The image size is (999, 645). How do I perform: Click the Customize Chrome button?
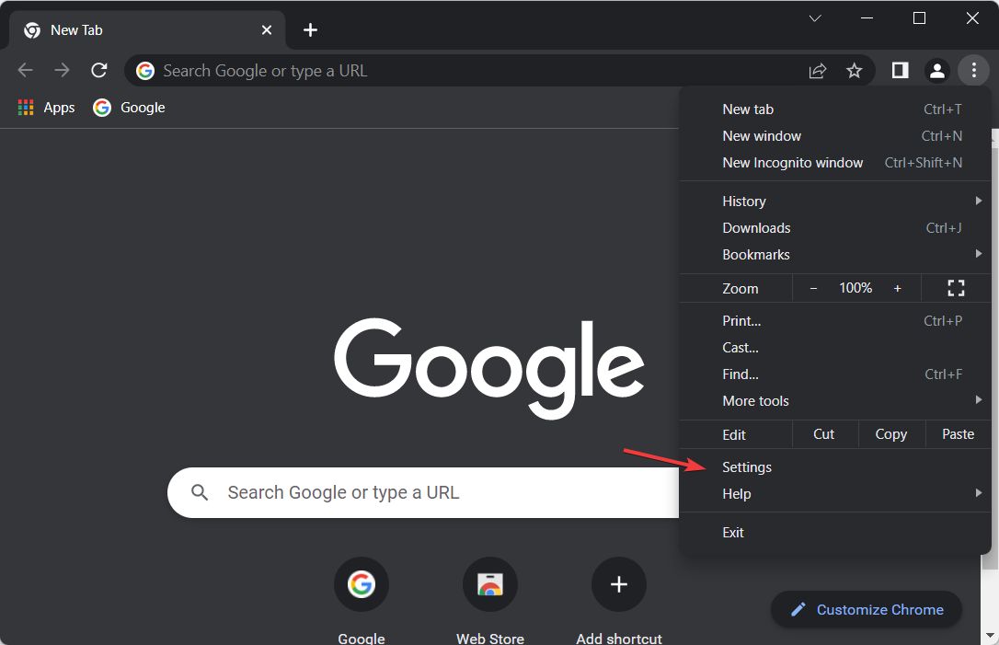coord(867,610)
